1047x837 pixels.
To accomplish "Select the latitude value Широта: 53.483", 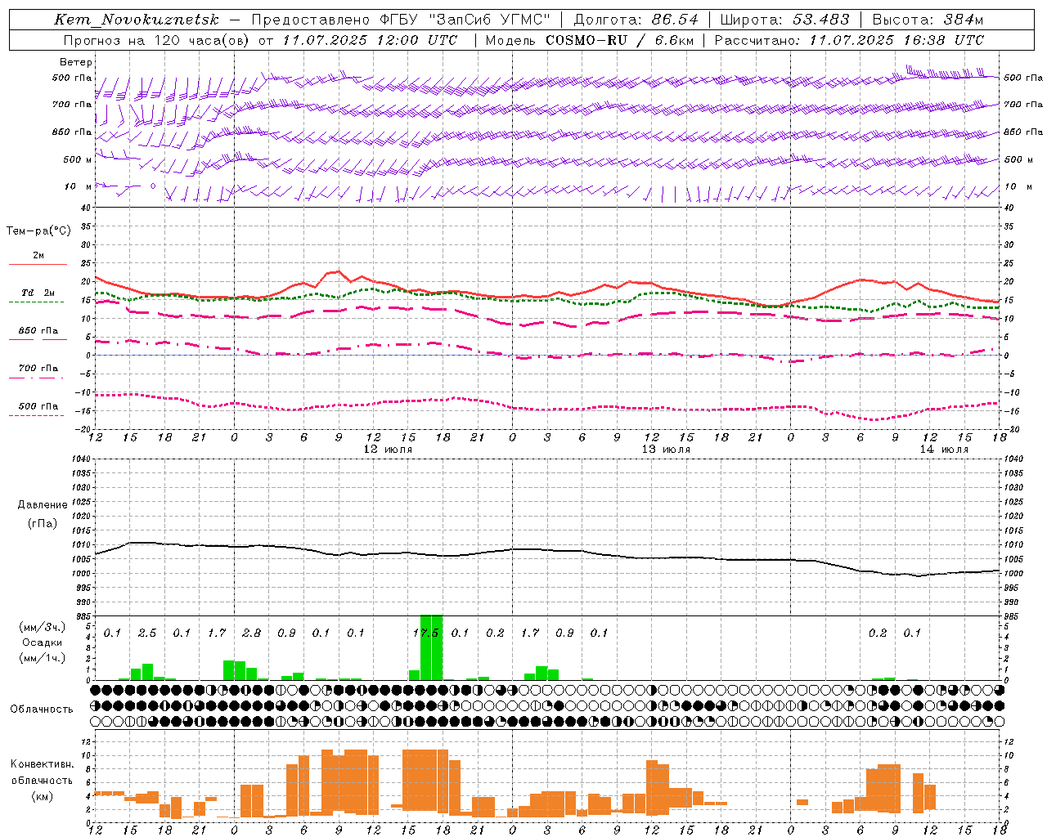I will click(x=784, y=20).
